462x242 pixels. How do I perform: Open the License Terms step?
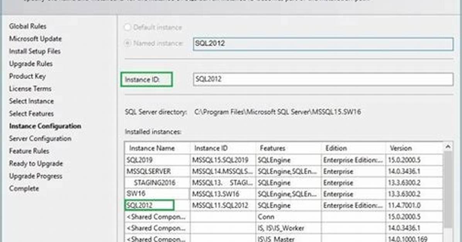30,89
